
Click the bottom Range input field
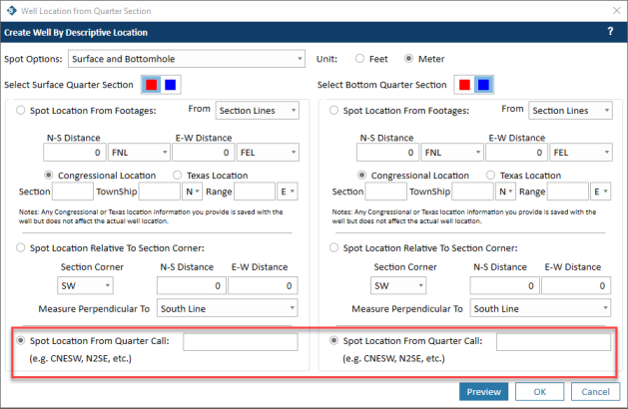568,192
